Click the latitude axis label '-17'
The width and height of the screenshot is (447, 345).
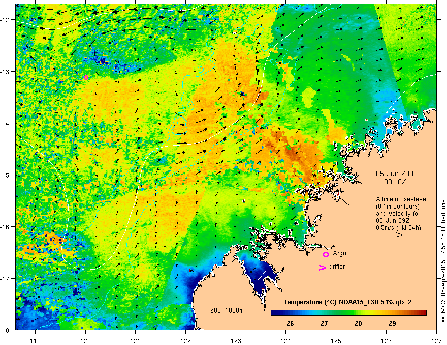(x=6, y=279)
